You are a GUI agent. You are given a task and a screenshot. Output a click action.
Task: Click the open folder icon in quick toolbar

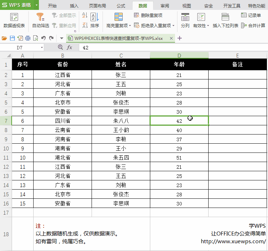[x=4, y=38]
